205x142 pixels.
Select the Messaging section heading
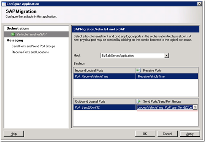pos(15,40)
